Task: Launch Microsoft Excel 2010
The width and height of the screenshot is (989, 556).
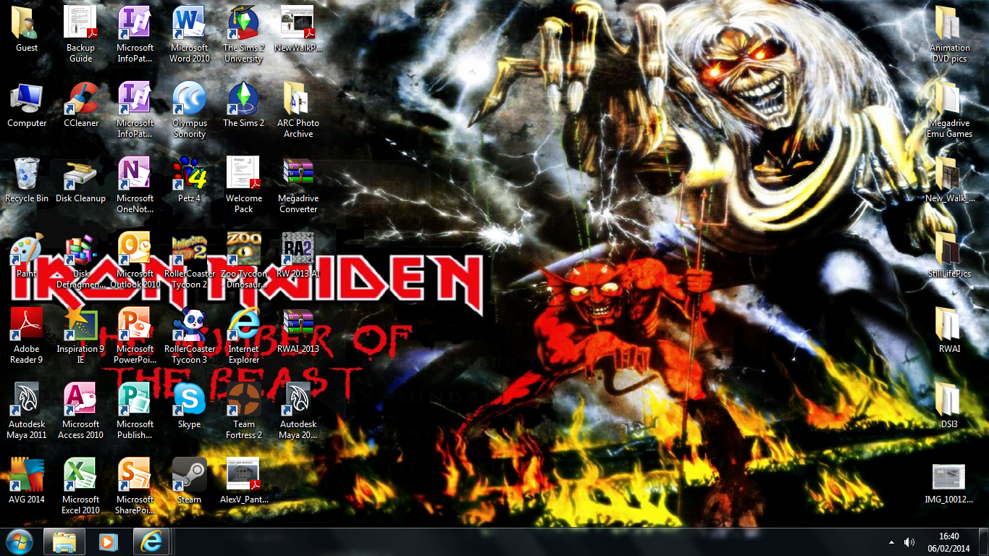Action: pos(81,487)
